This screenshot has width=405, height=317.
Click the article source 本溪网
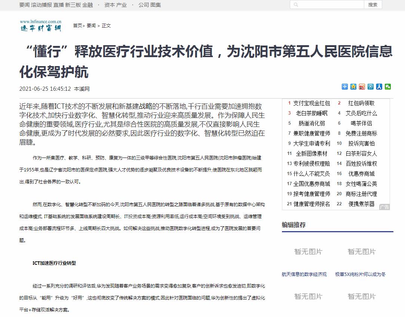click(82, 89)
